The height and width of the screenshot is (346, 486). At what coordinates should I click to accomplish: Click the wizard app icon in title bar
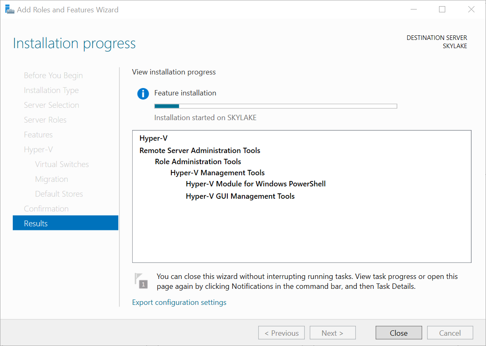tap(9, 9)
